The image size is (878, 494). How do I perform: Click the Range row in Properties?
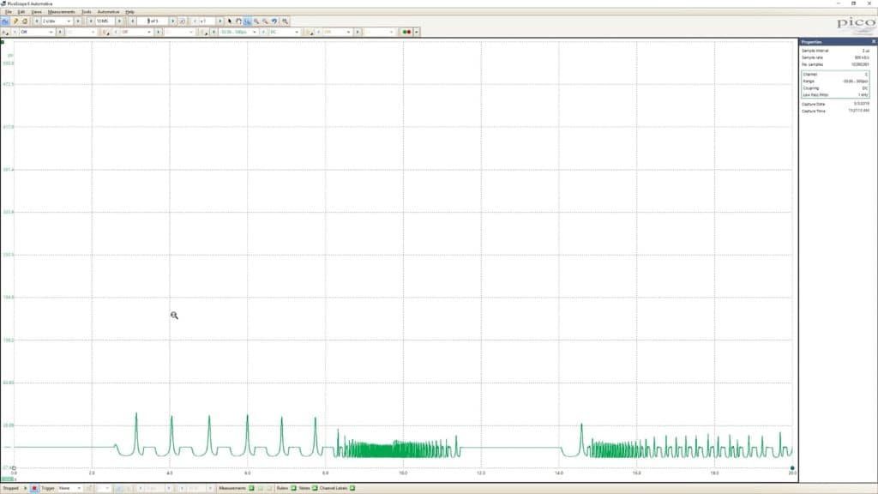[835, 81]
